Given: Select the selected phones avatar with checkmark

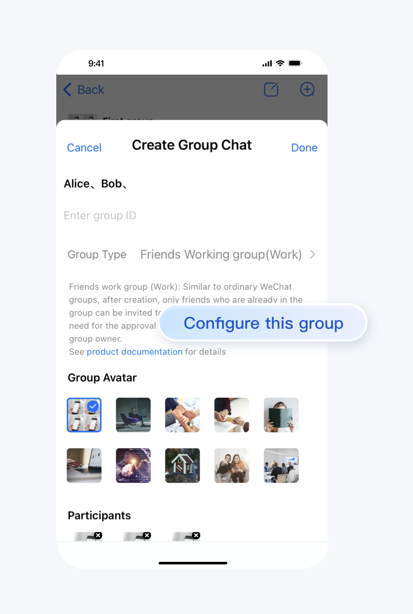Looking at the screenshot, I should 84,415.
